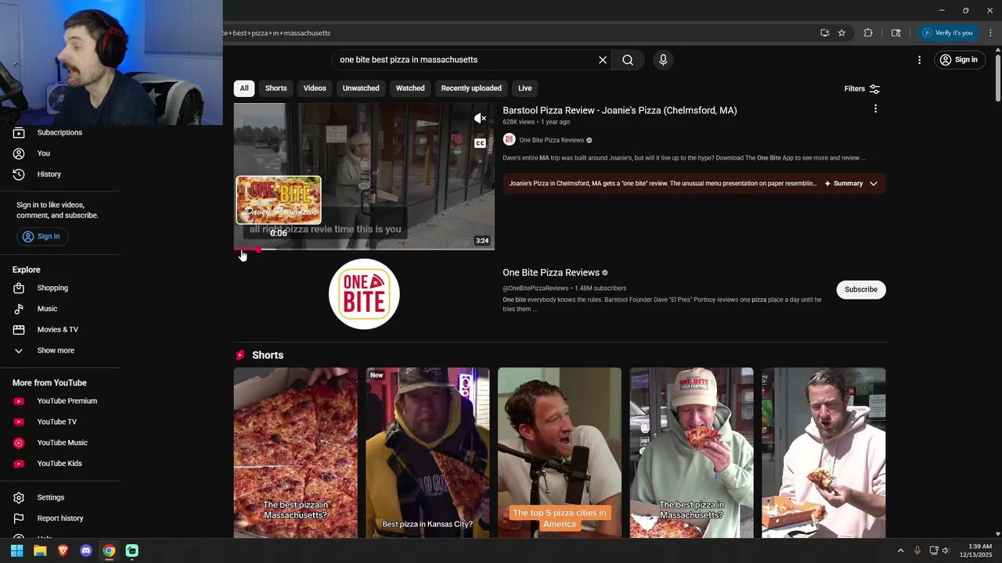Select the Watched filter chip
The image size is (1002, 563).
pyautogui.click(x=410, y=88)
